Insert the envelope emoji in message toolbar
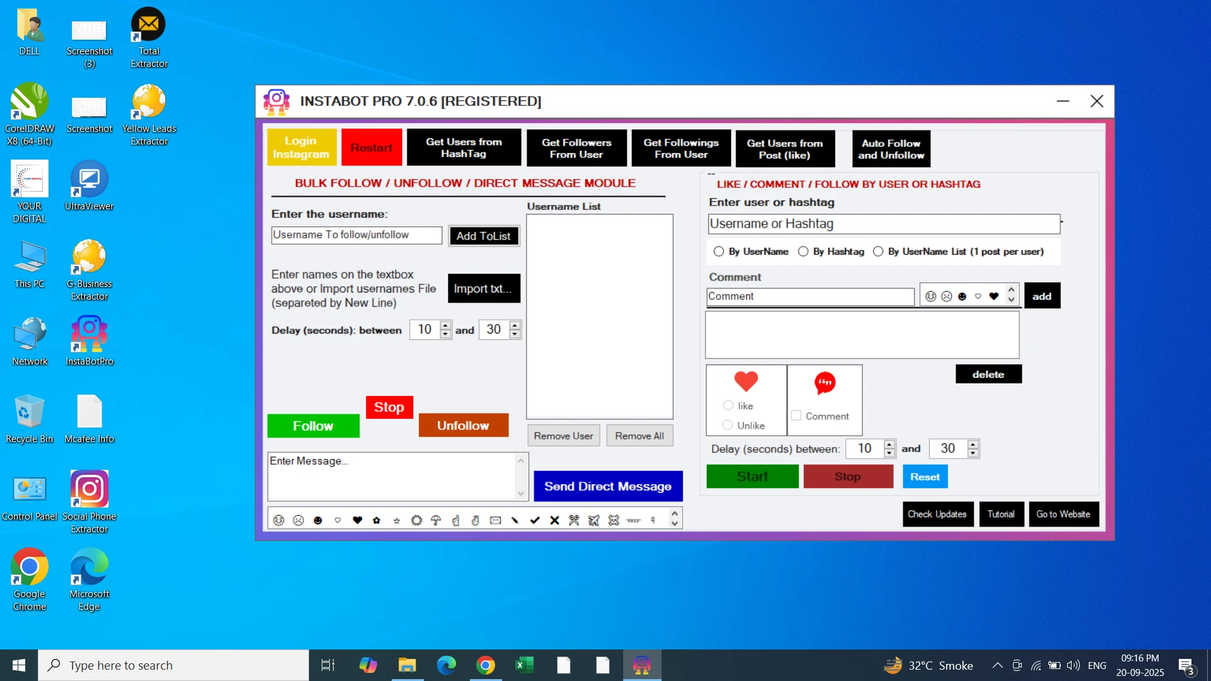Screen dimensions: 1211x681 tap(495, 520)
